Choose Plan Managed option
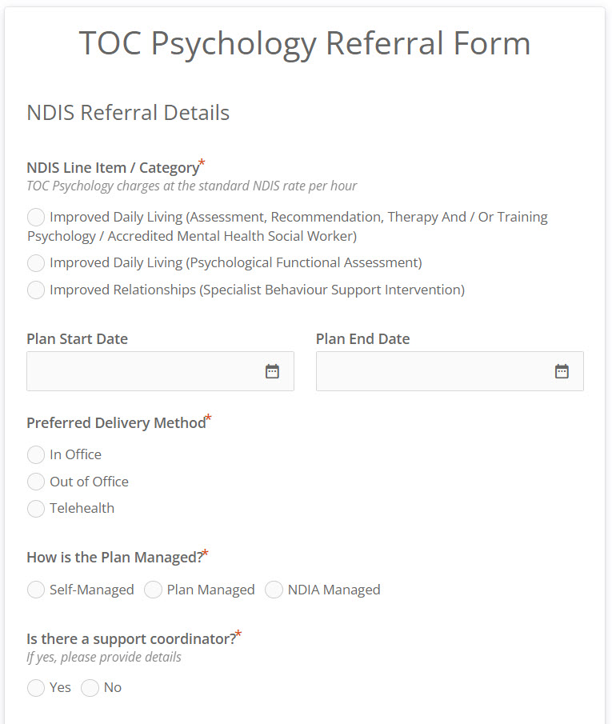This screenshot has height=724, width=612. point(153,590)
